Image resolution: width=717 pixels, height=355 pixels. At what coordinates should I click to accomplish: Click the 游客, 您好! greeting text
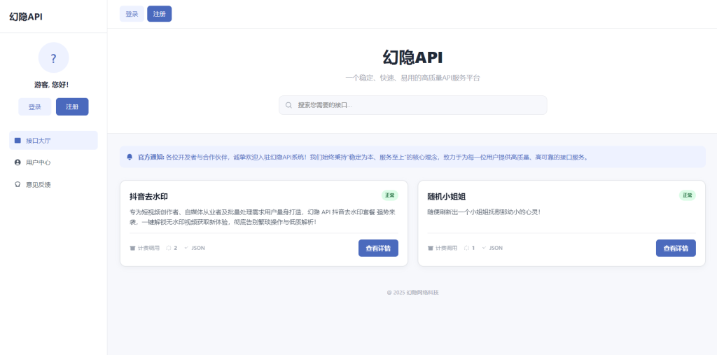pyautogui.click(x=52, y=85)
